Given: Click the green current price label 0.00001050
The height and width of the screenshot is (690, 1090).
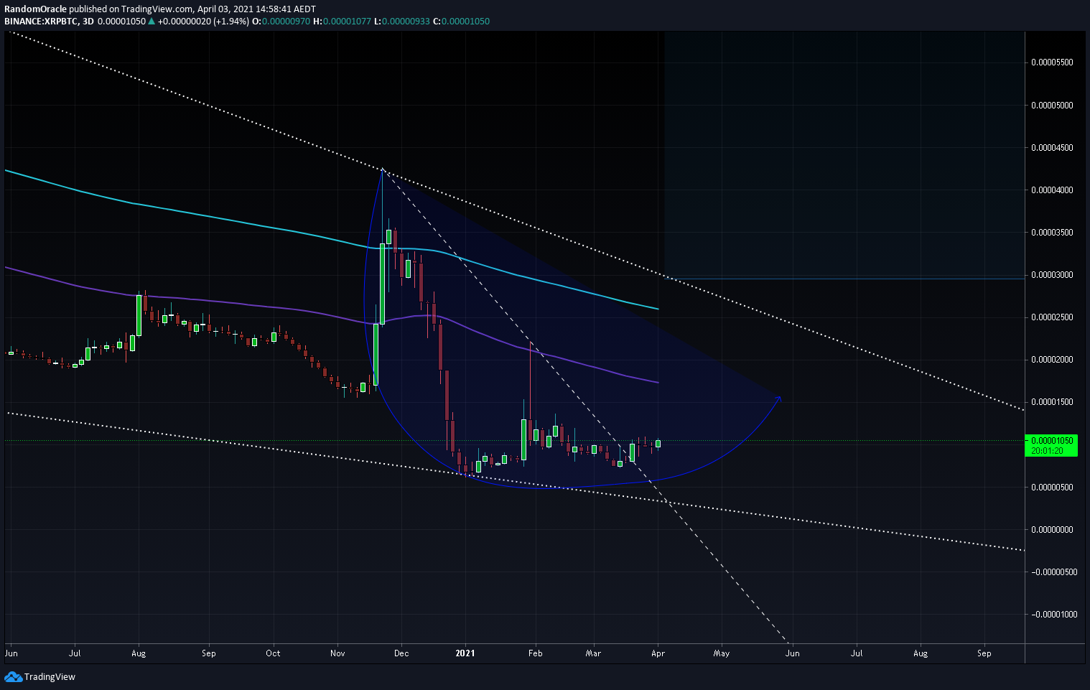Looking at the screenshot, I should tap(1052, 440).
